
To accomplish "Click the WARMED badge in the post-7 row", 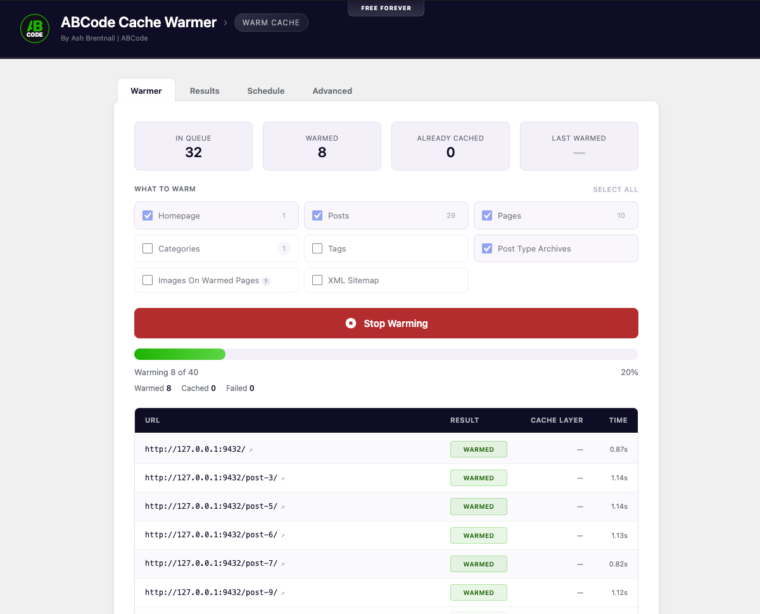I will (x=479, y=564).
